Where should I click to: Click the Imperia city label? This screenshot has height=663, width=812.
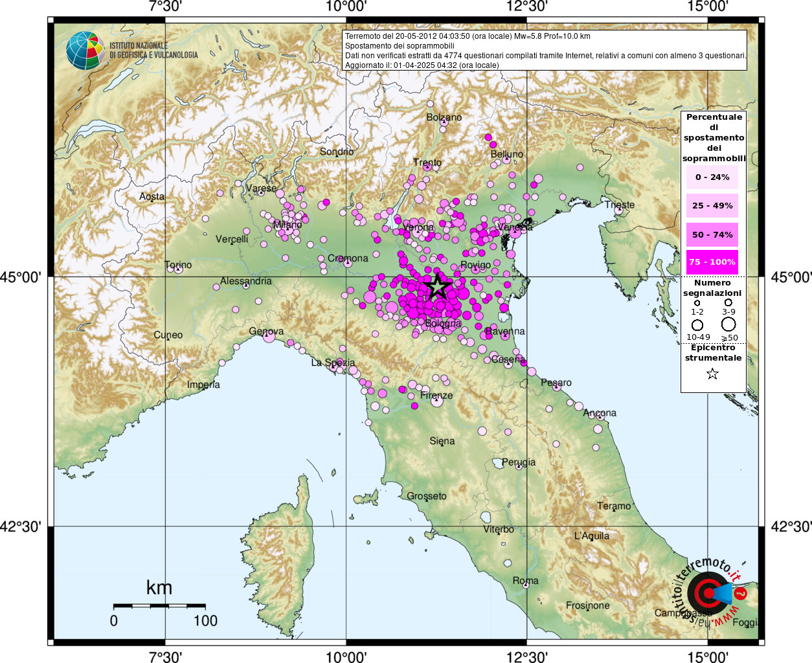(x=203, y=385)
